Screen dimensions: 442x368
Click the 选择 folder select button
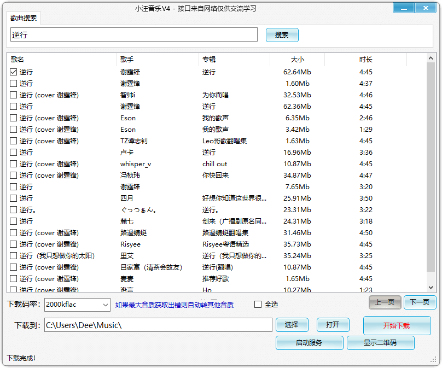tap(292, 325)
